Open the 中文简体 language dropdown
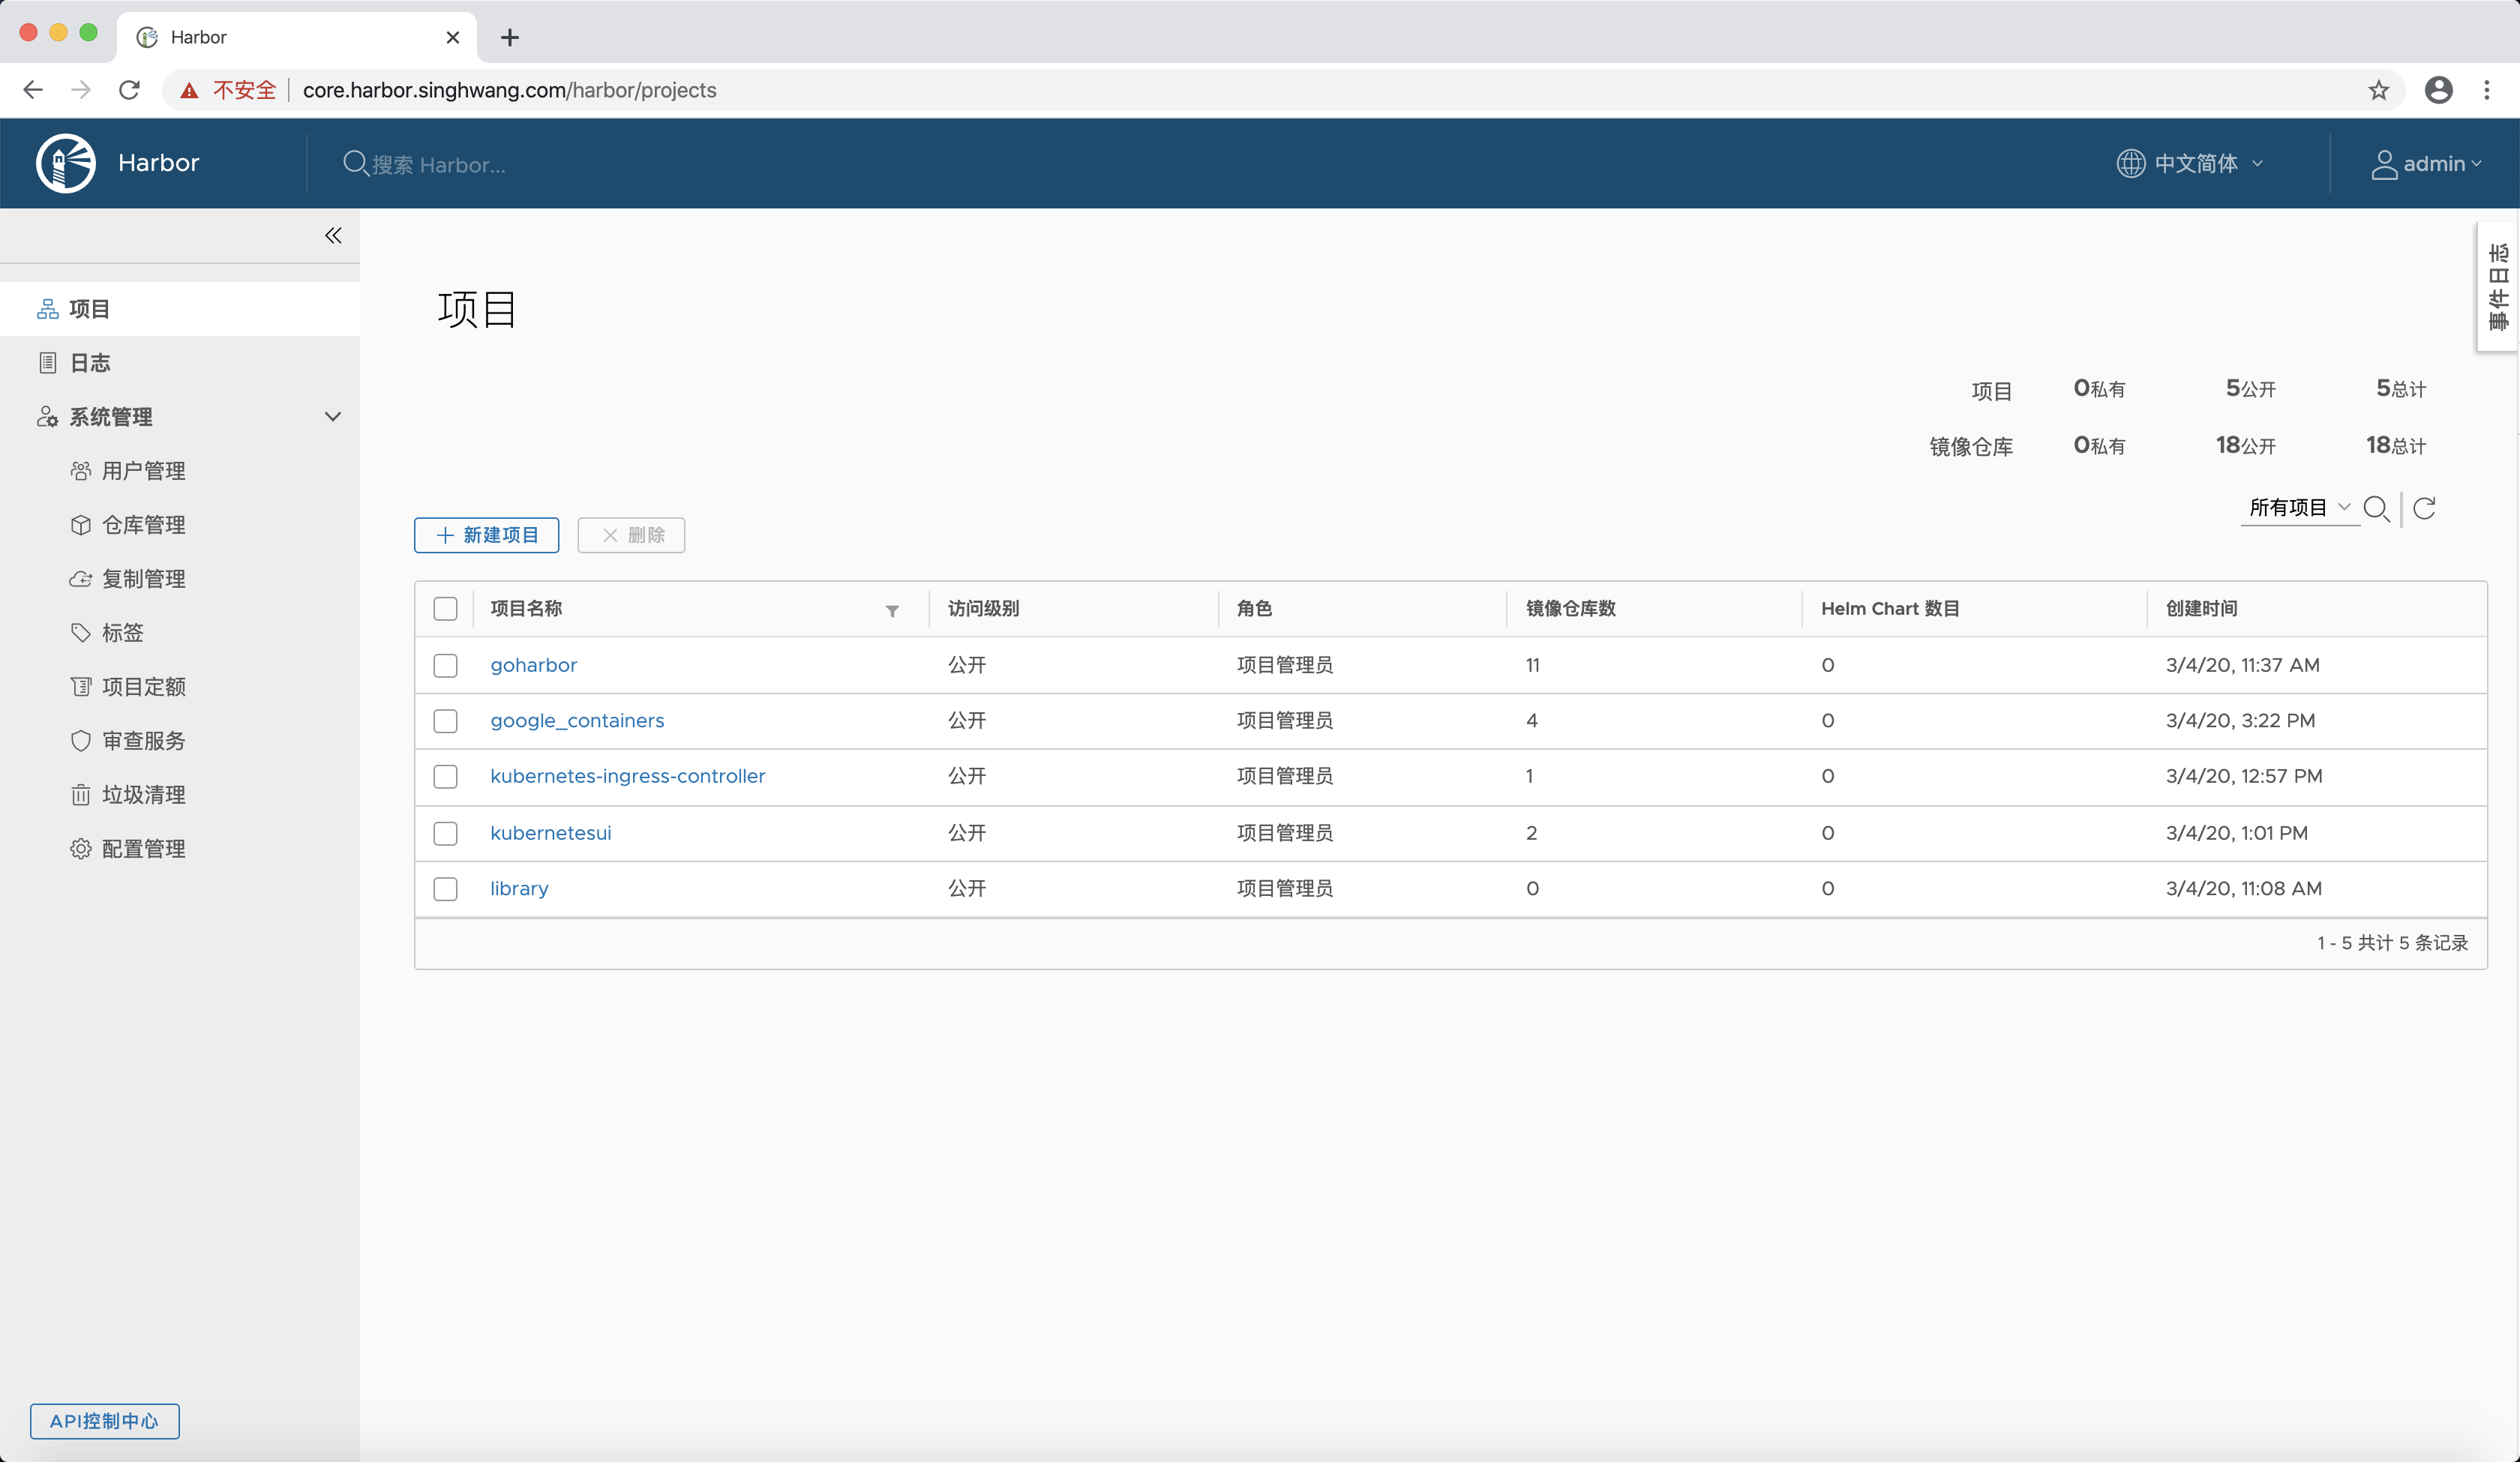 click(x=2190, y=163)
